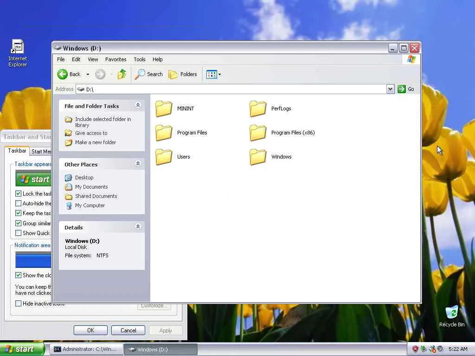
Task: Expand the Address bar dropdown
Action: [x=390, y=89]
